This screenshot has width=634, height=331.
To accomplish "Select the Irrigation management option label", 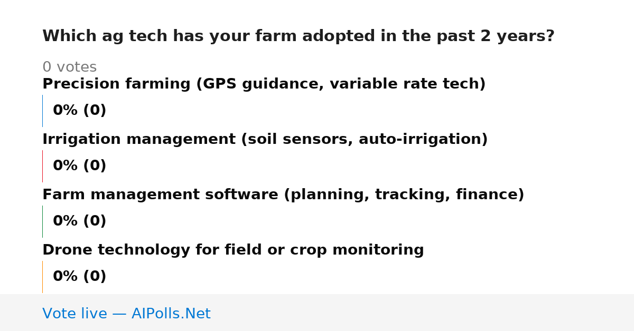I will pyautogui.click(x=265, y=140).
